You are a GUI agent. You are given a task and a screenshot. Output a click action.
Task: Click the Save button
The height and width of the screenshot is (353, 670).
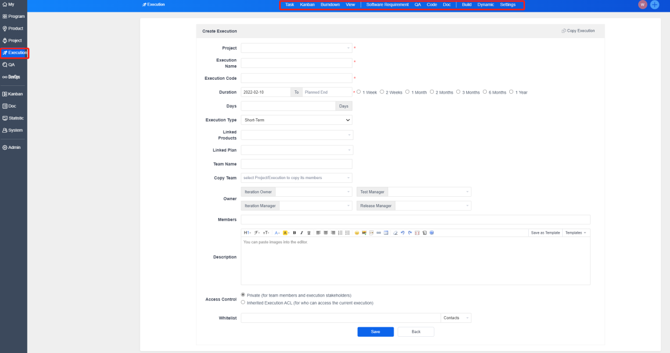[x=375, y=332]
